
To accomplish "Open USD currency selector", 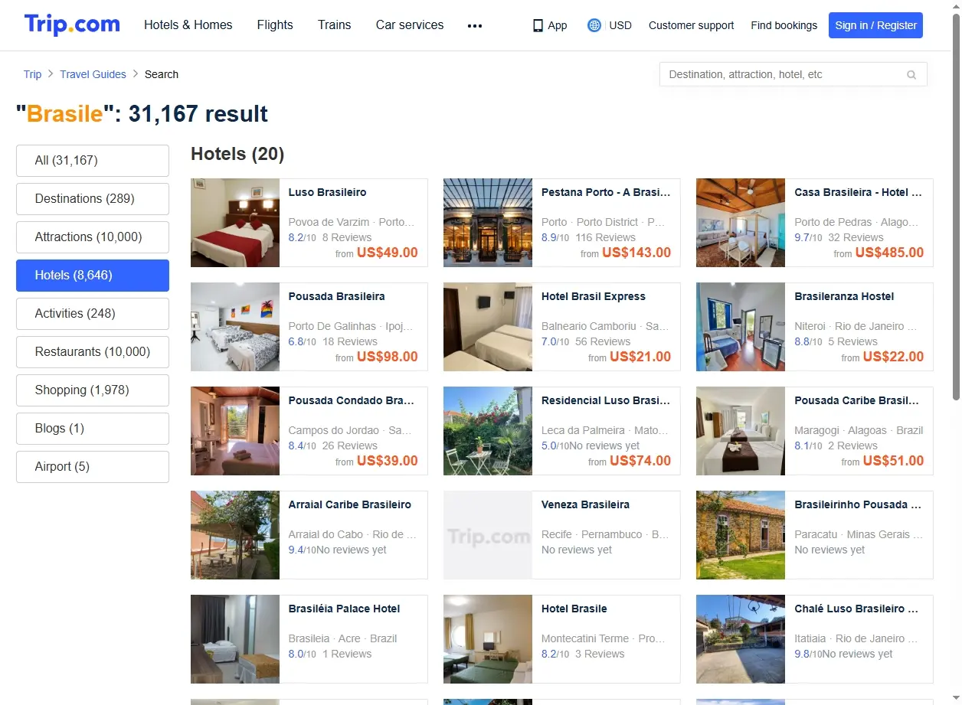I will click(x=620, y=25).
